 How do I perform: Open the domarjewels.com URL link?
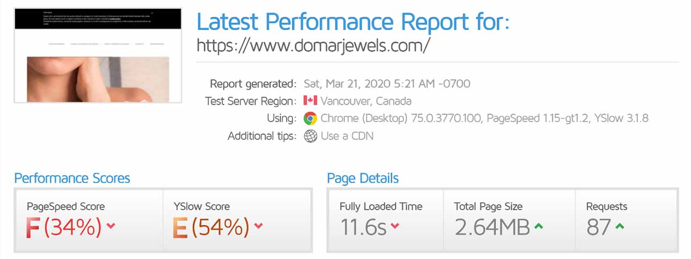point(313,45)
